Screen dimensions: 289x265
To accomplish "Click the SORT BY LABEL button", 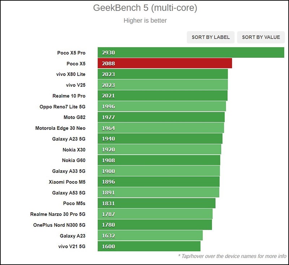I will pyautogui.click(x=211, y=37).
